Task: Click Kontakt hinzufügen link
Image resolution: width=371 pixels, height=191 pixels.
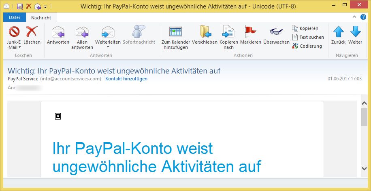Action: (x=126, y=79)
